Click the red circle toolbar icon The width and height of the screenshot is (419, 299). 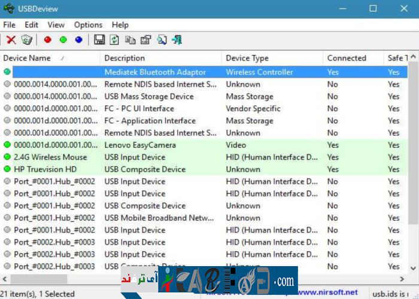pos(47,40)
